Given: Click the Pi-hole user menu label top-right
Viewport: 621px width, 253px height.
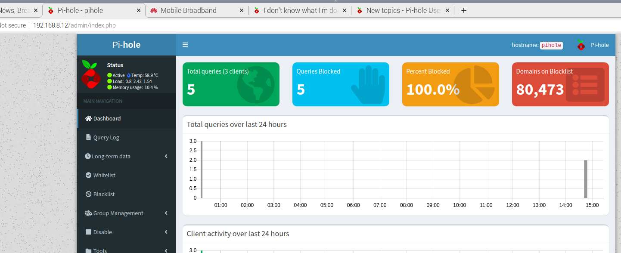Looking at the screenshot, I should click(599, 45).
